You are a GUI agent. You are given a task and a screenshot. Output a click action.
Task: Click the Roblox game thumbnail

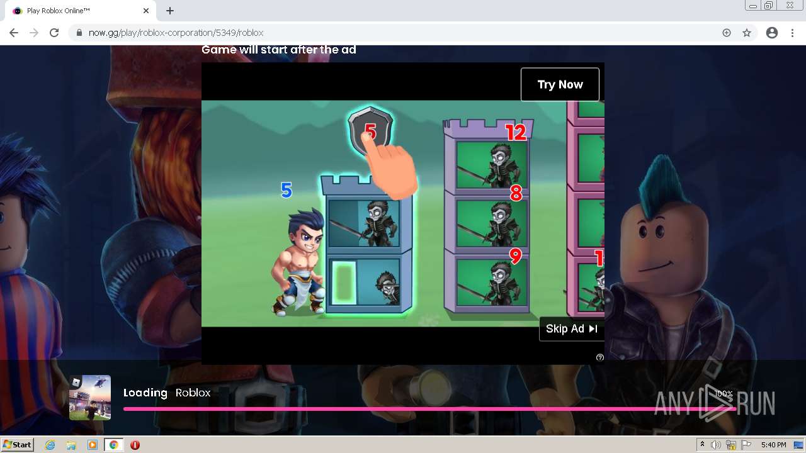pos(90,397)
